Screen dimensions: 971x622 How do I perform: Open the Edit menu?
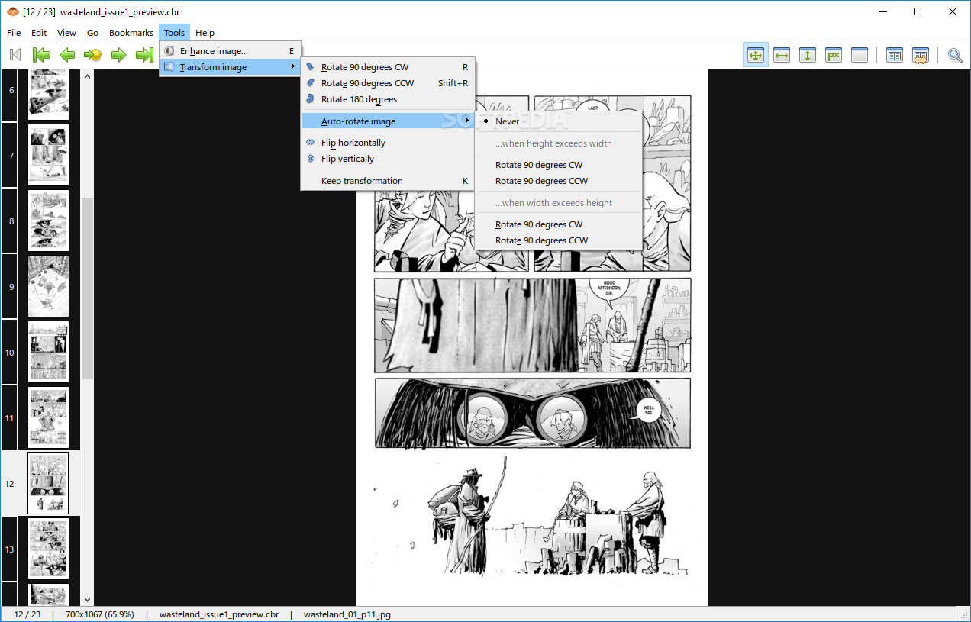(x=39, y=33)
